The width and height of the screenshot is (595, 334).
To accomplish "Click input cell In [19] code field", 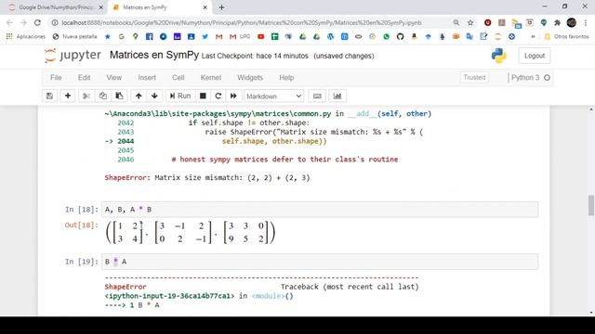I will tap(320, 262).
